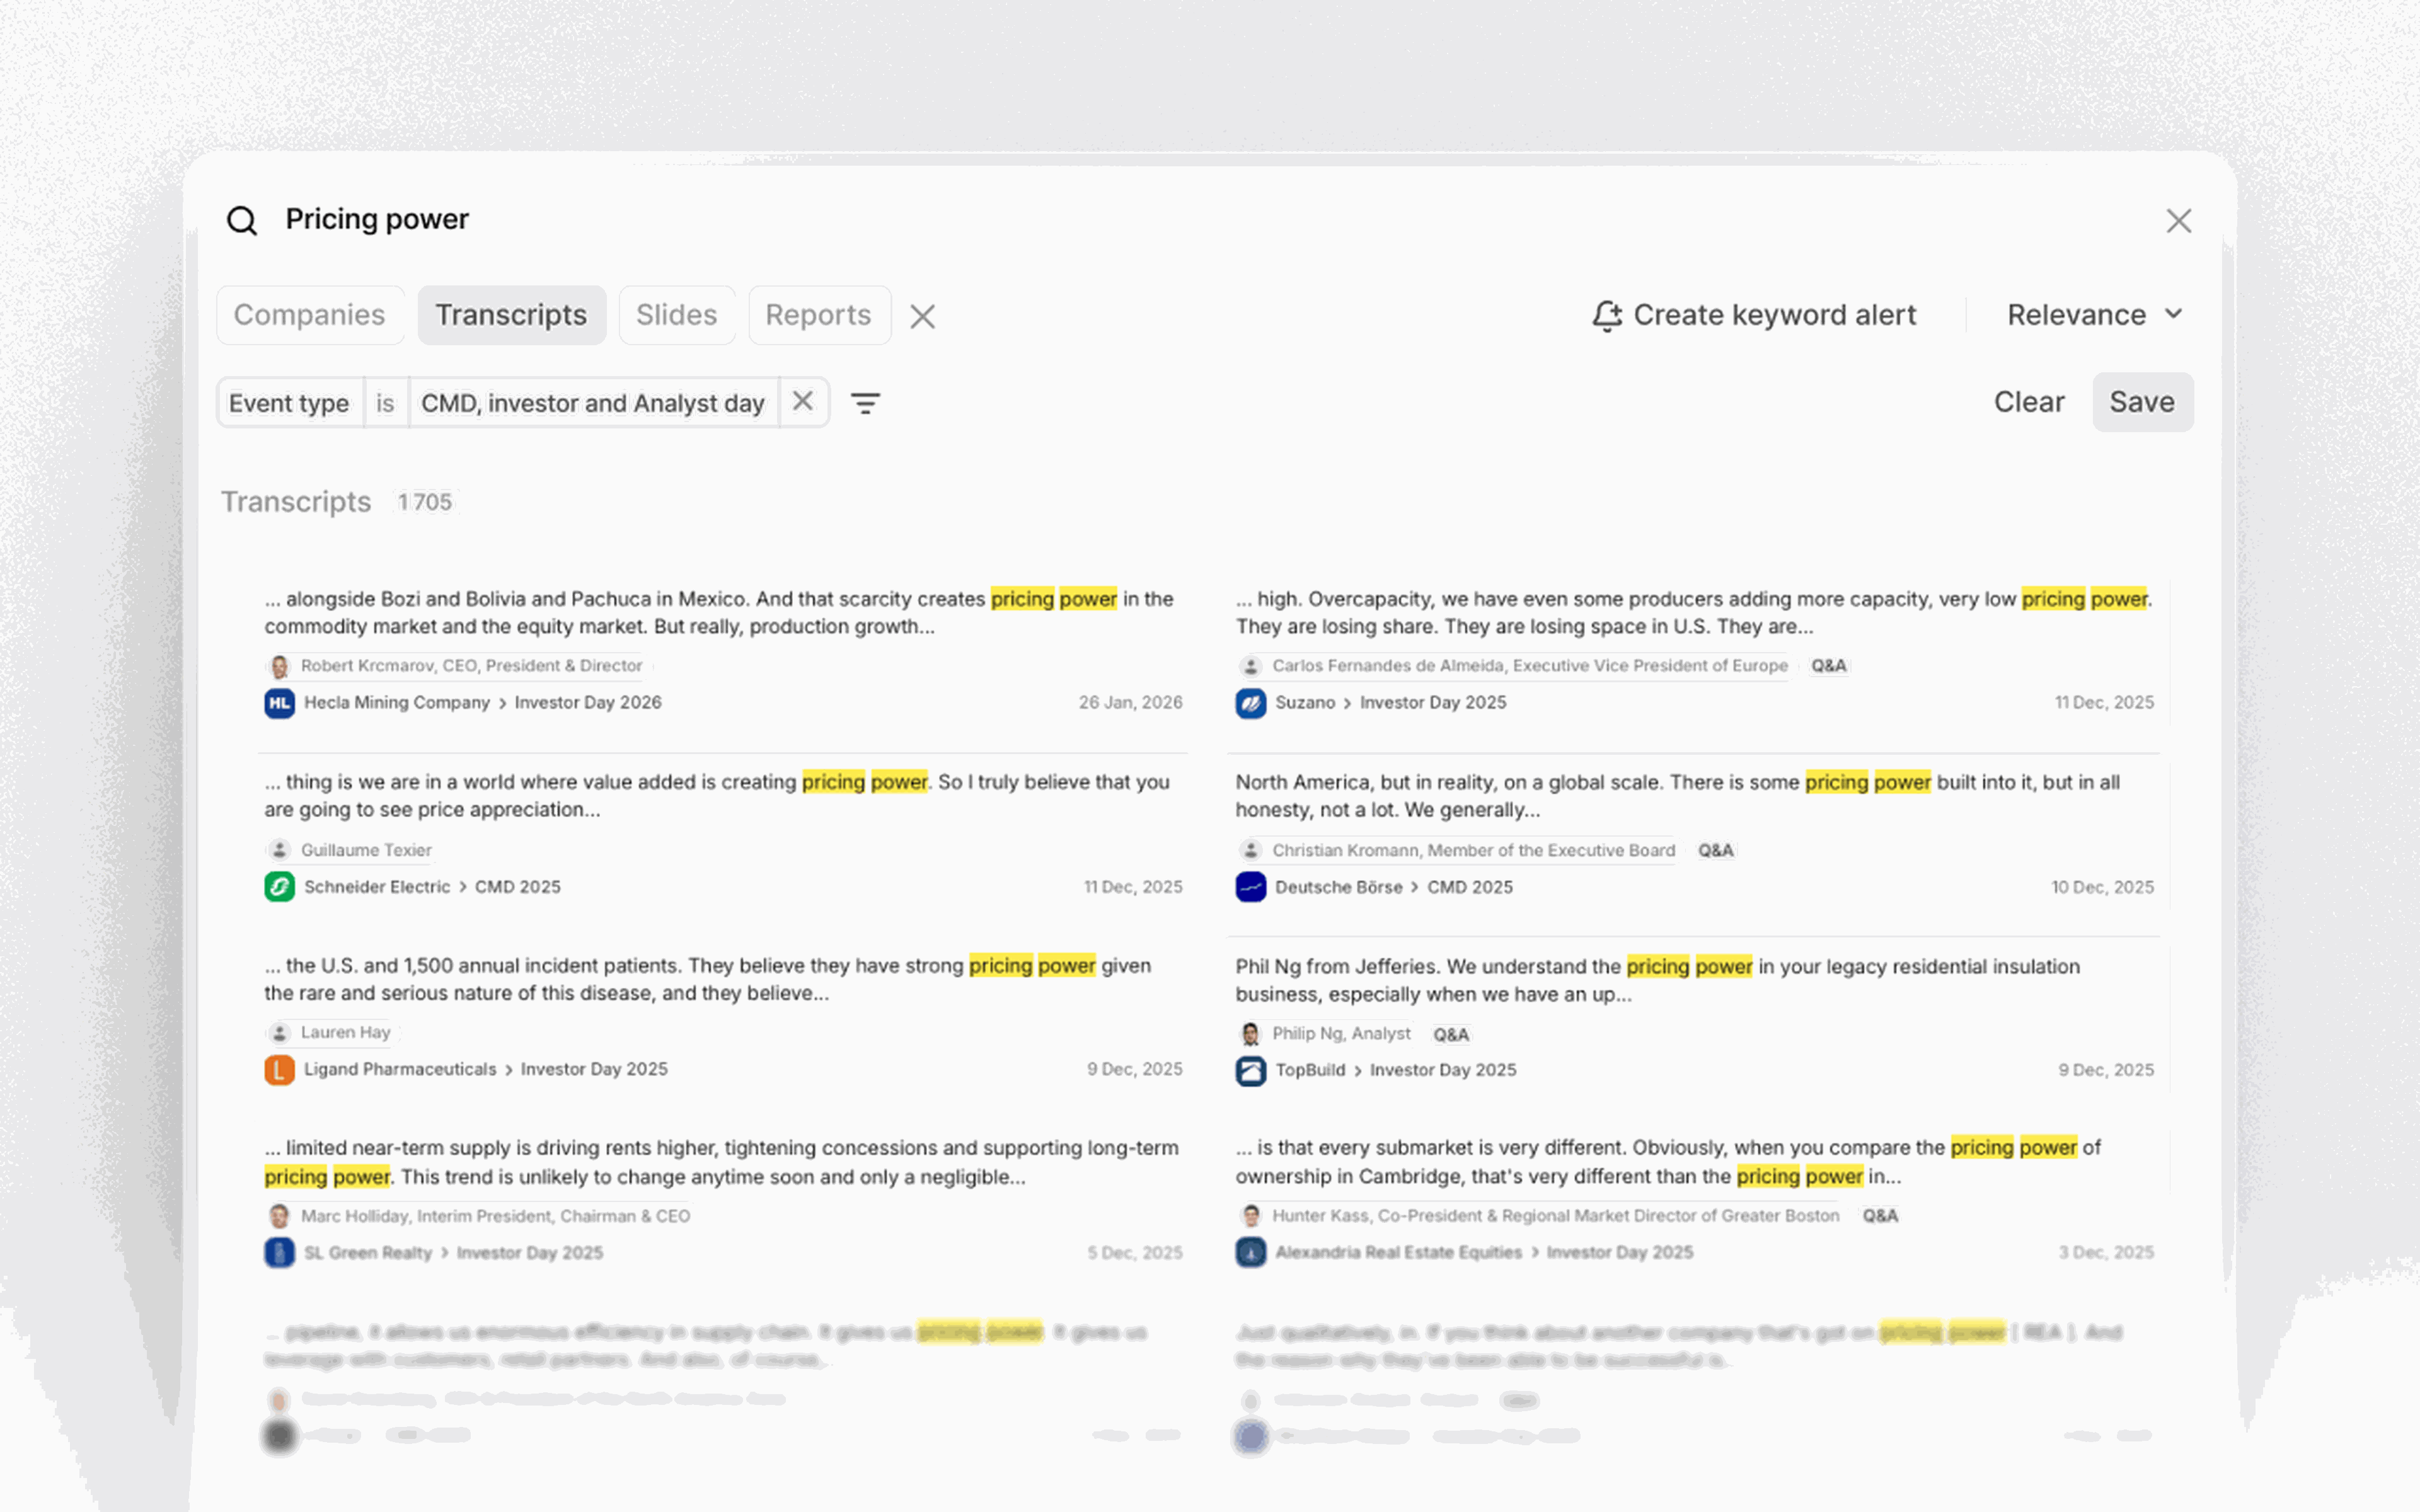The height and width of the screenshot is (1512, 2420).
Task: Clear the selected category tabs with X
Action: 922,316
